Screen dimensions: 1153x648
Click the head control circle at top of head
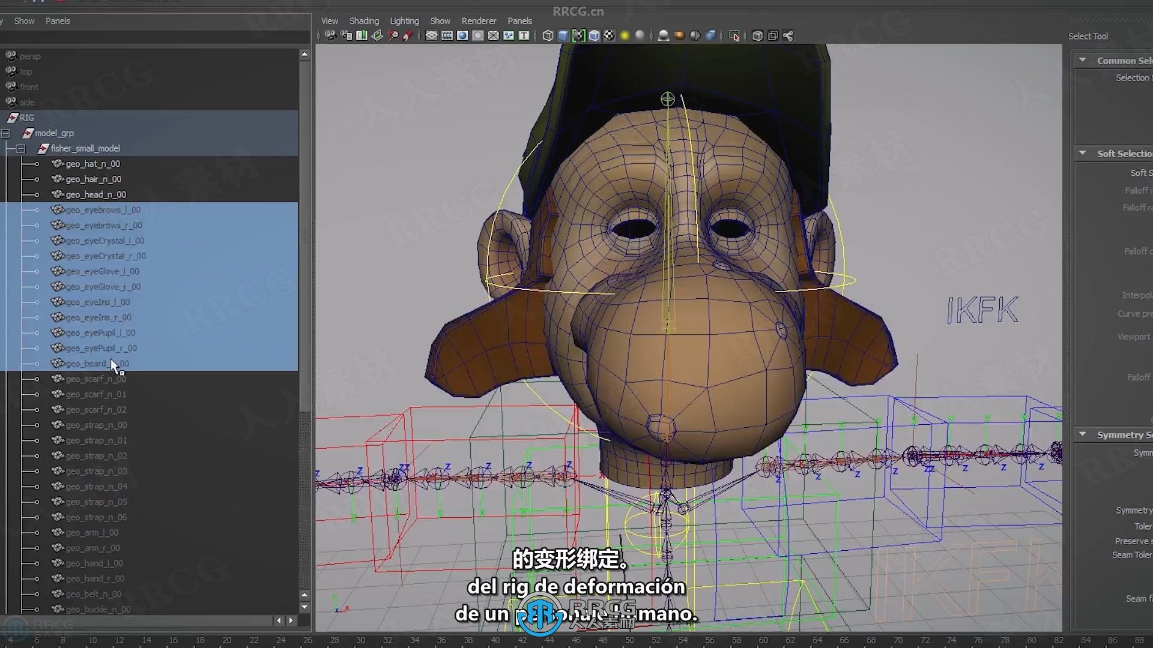pos(667,99)
